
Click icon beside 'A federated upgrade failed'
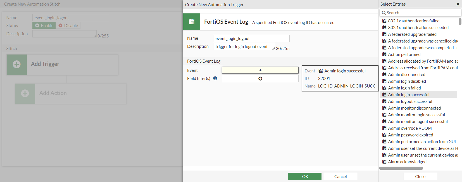[384, 34]
